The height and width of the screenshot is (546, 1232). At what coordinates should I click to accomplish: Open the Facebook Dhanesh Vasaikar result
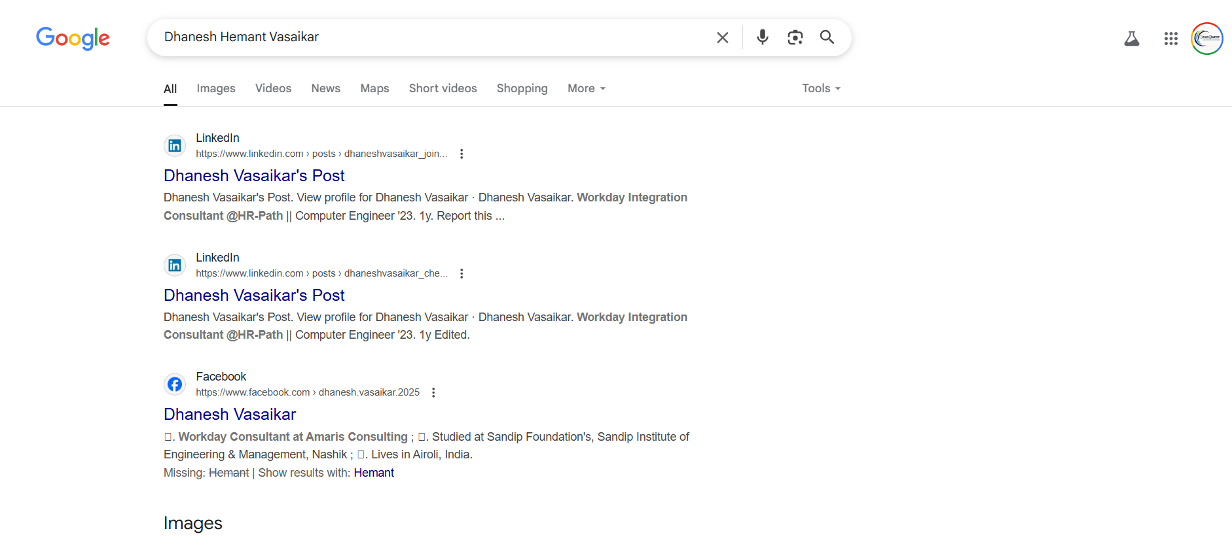[230, 415]
